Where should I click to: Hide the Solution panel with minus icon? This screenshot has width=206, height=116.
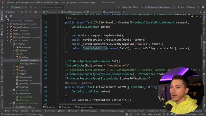pyautogui.click(x=40, y=12)
